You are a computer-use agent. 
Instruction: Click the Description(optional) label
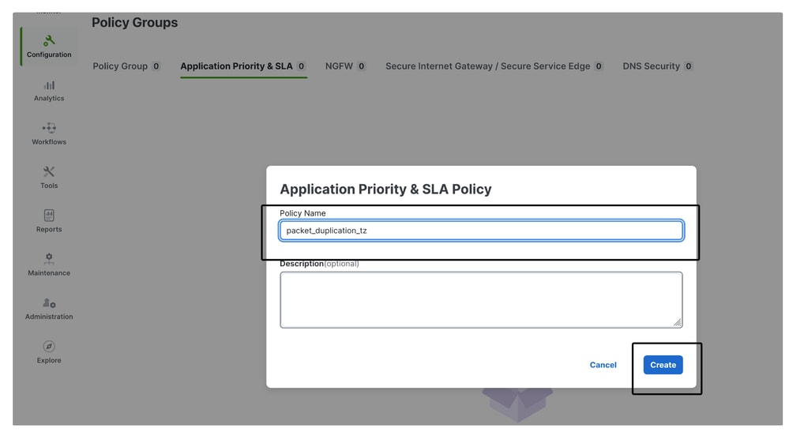tap(319, 264)
